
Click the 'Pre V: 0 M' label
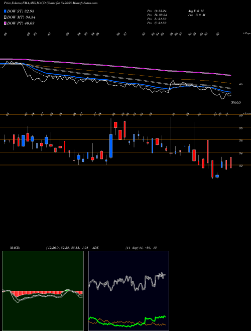click(x=196, y=15)
